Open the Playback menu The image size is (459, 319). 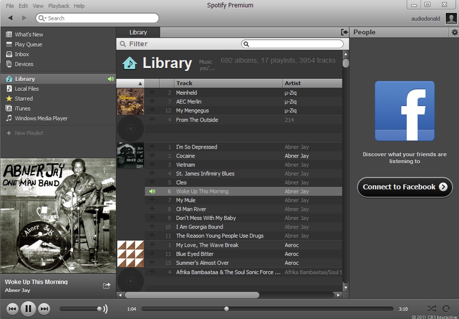(x=59, y=6)
